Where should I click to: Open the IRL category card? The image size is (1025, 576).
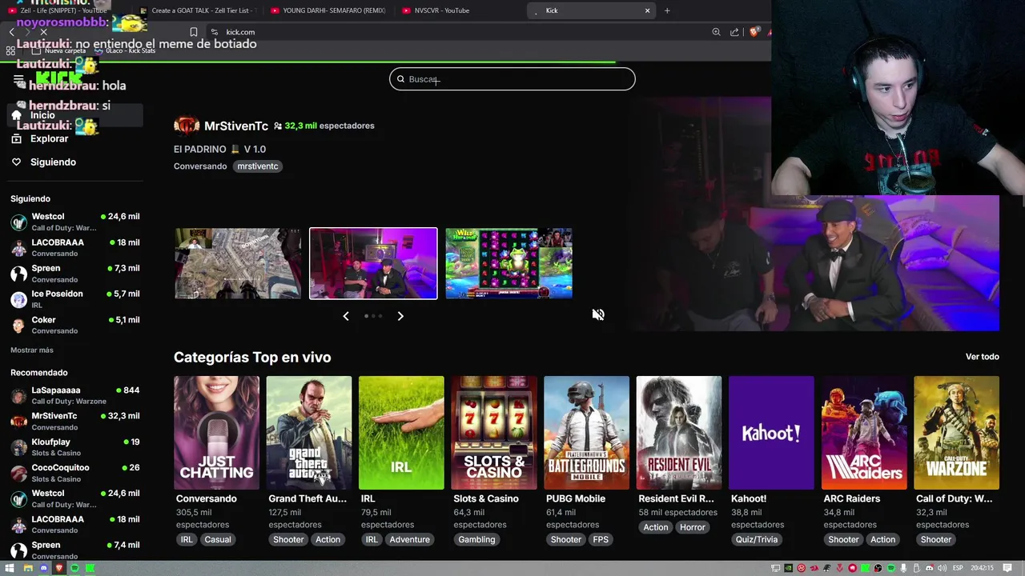pyautogui.click(x=401, y=433)
